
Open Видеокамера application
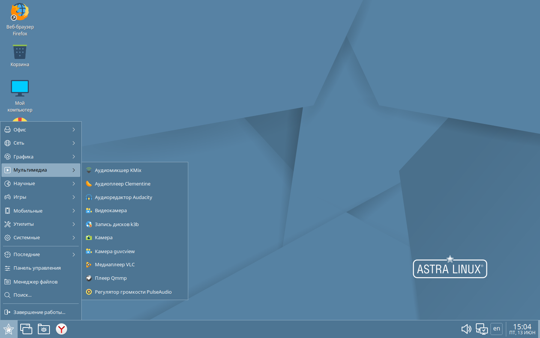135,211
